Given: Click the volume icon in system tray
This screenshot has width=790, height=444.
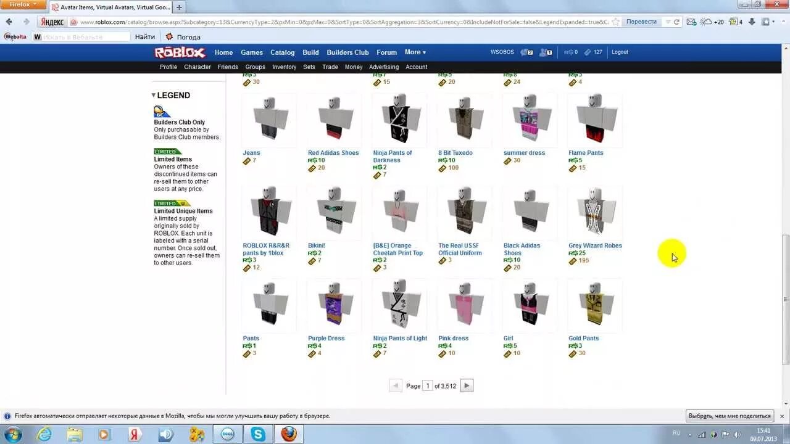Looking at the screenshot, I should (x=725, y=434).
